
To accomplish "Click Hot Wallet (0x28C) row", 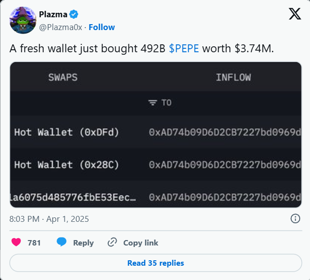I will coord(66,165).
